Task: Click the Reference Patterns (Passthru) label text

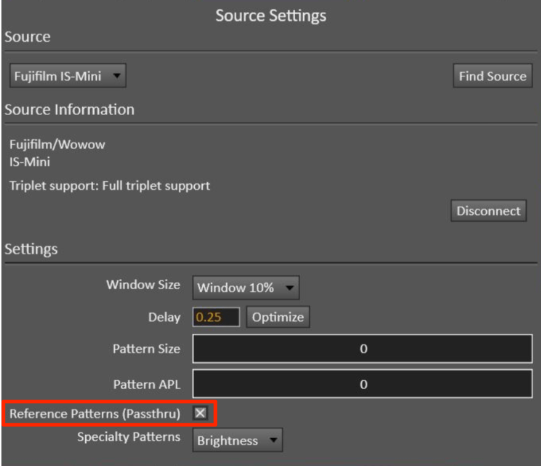Action: (x=95, y=413)
